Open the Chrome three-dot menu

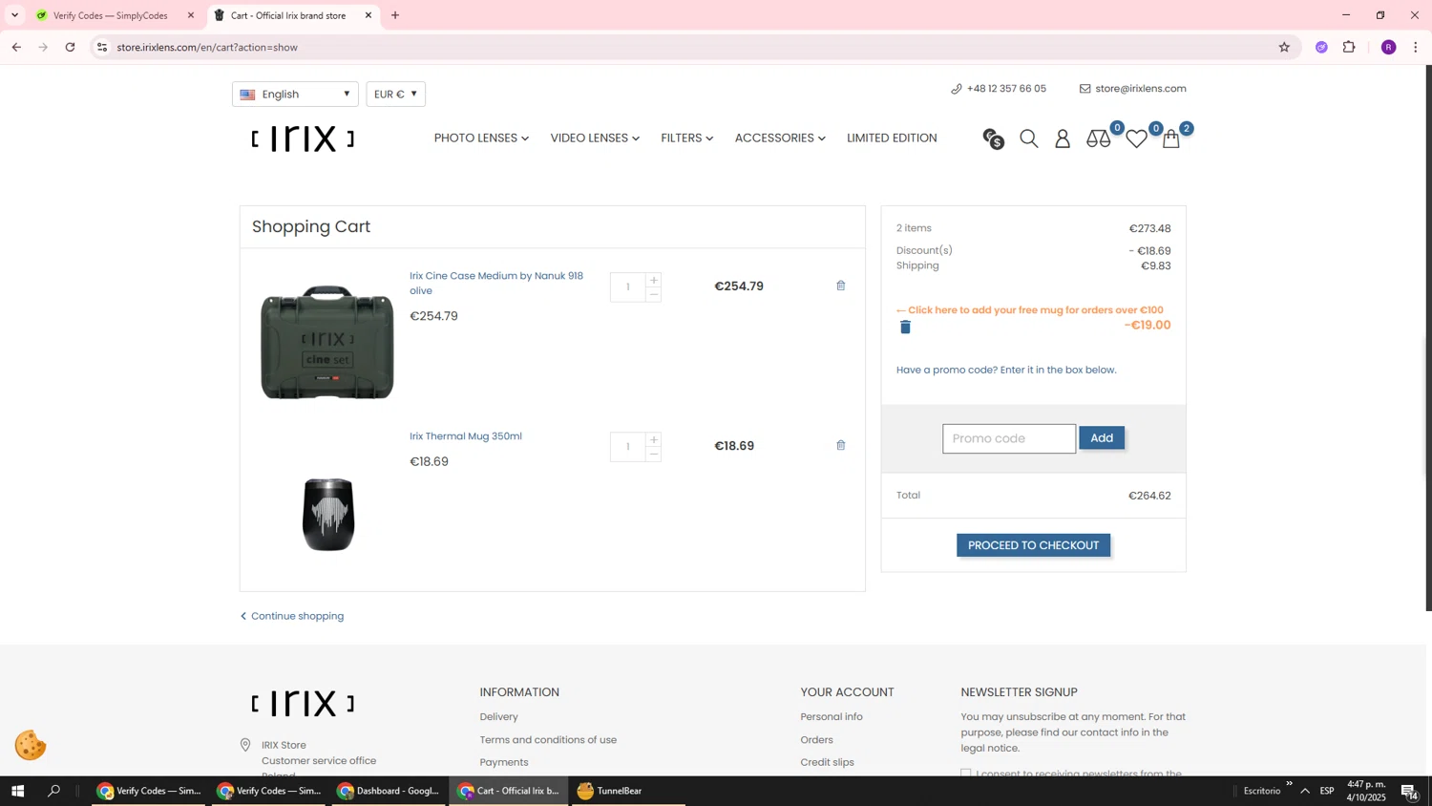[1416, 47]
